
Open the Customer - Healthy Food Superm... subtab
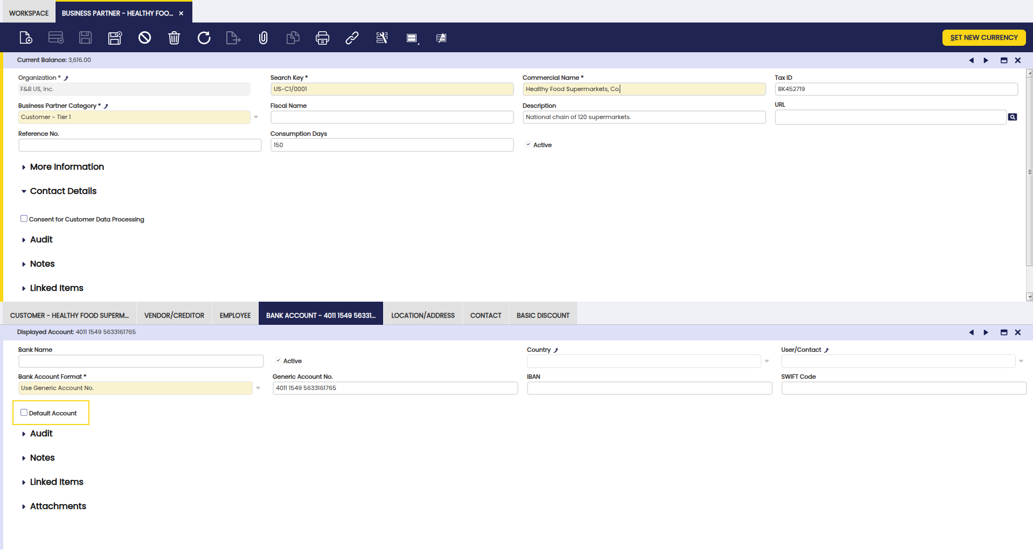[x=70, y=316]
